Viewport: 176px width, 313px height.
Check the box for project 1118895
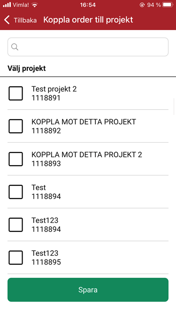coord(15,258)
